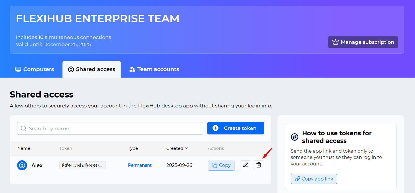Click the compass icon in the help card
415x193 pixels.
(x=294, y=137)
